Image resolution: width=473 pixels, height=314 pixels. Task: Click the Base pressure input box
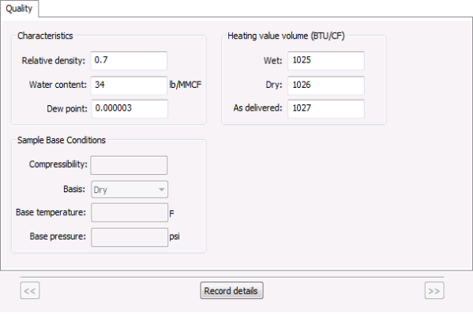(x=130, y=237)
